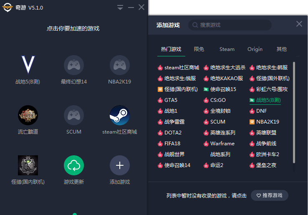Click flame icon beside SCUM in list
Screen dimensions: 308x215
pos(206,122)
